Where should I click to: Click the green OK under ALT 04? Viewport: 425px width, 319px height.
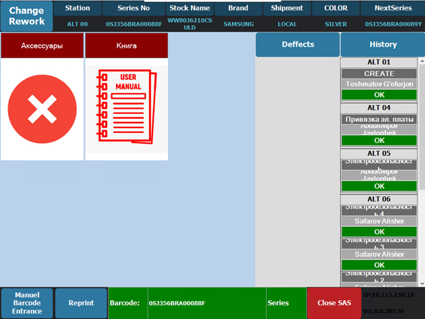(379, 141)
